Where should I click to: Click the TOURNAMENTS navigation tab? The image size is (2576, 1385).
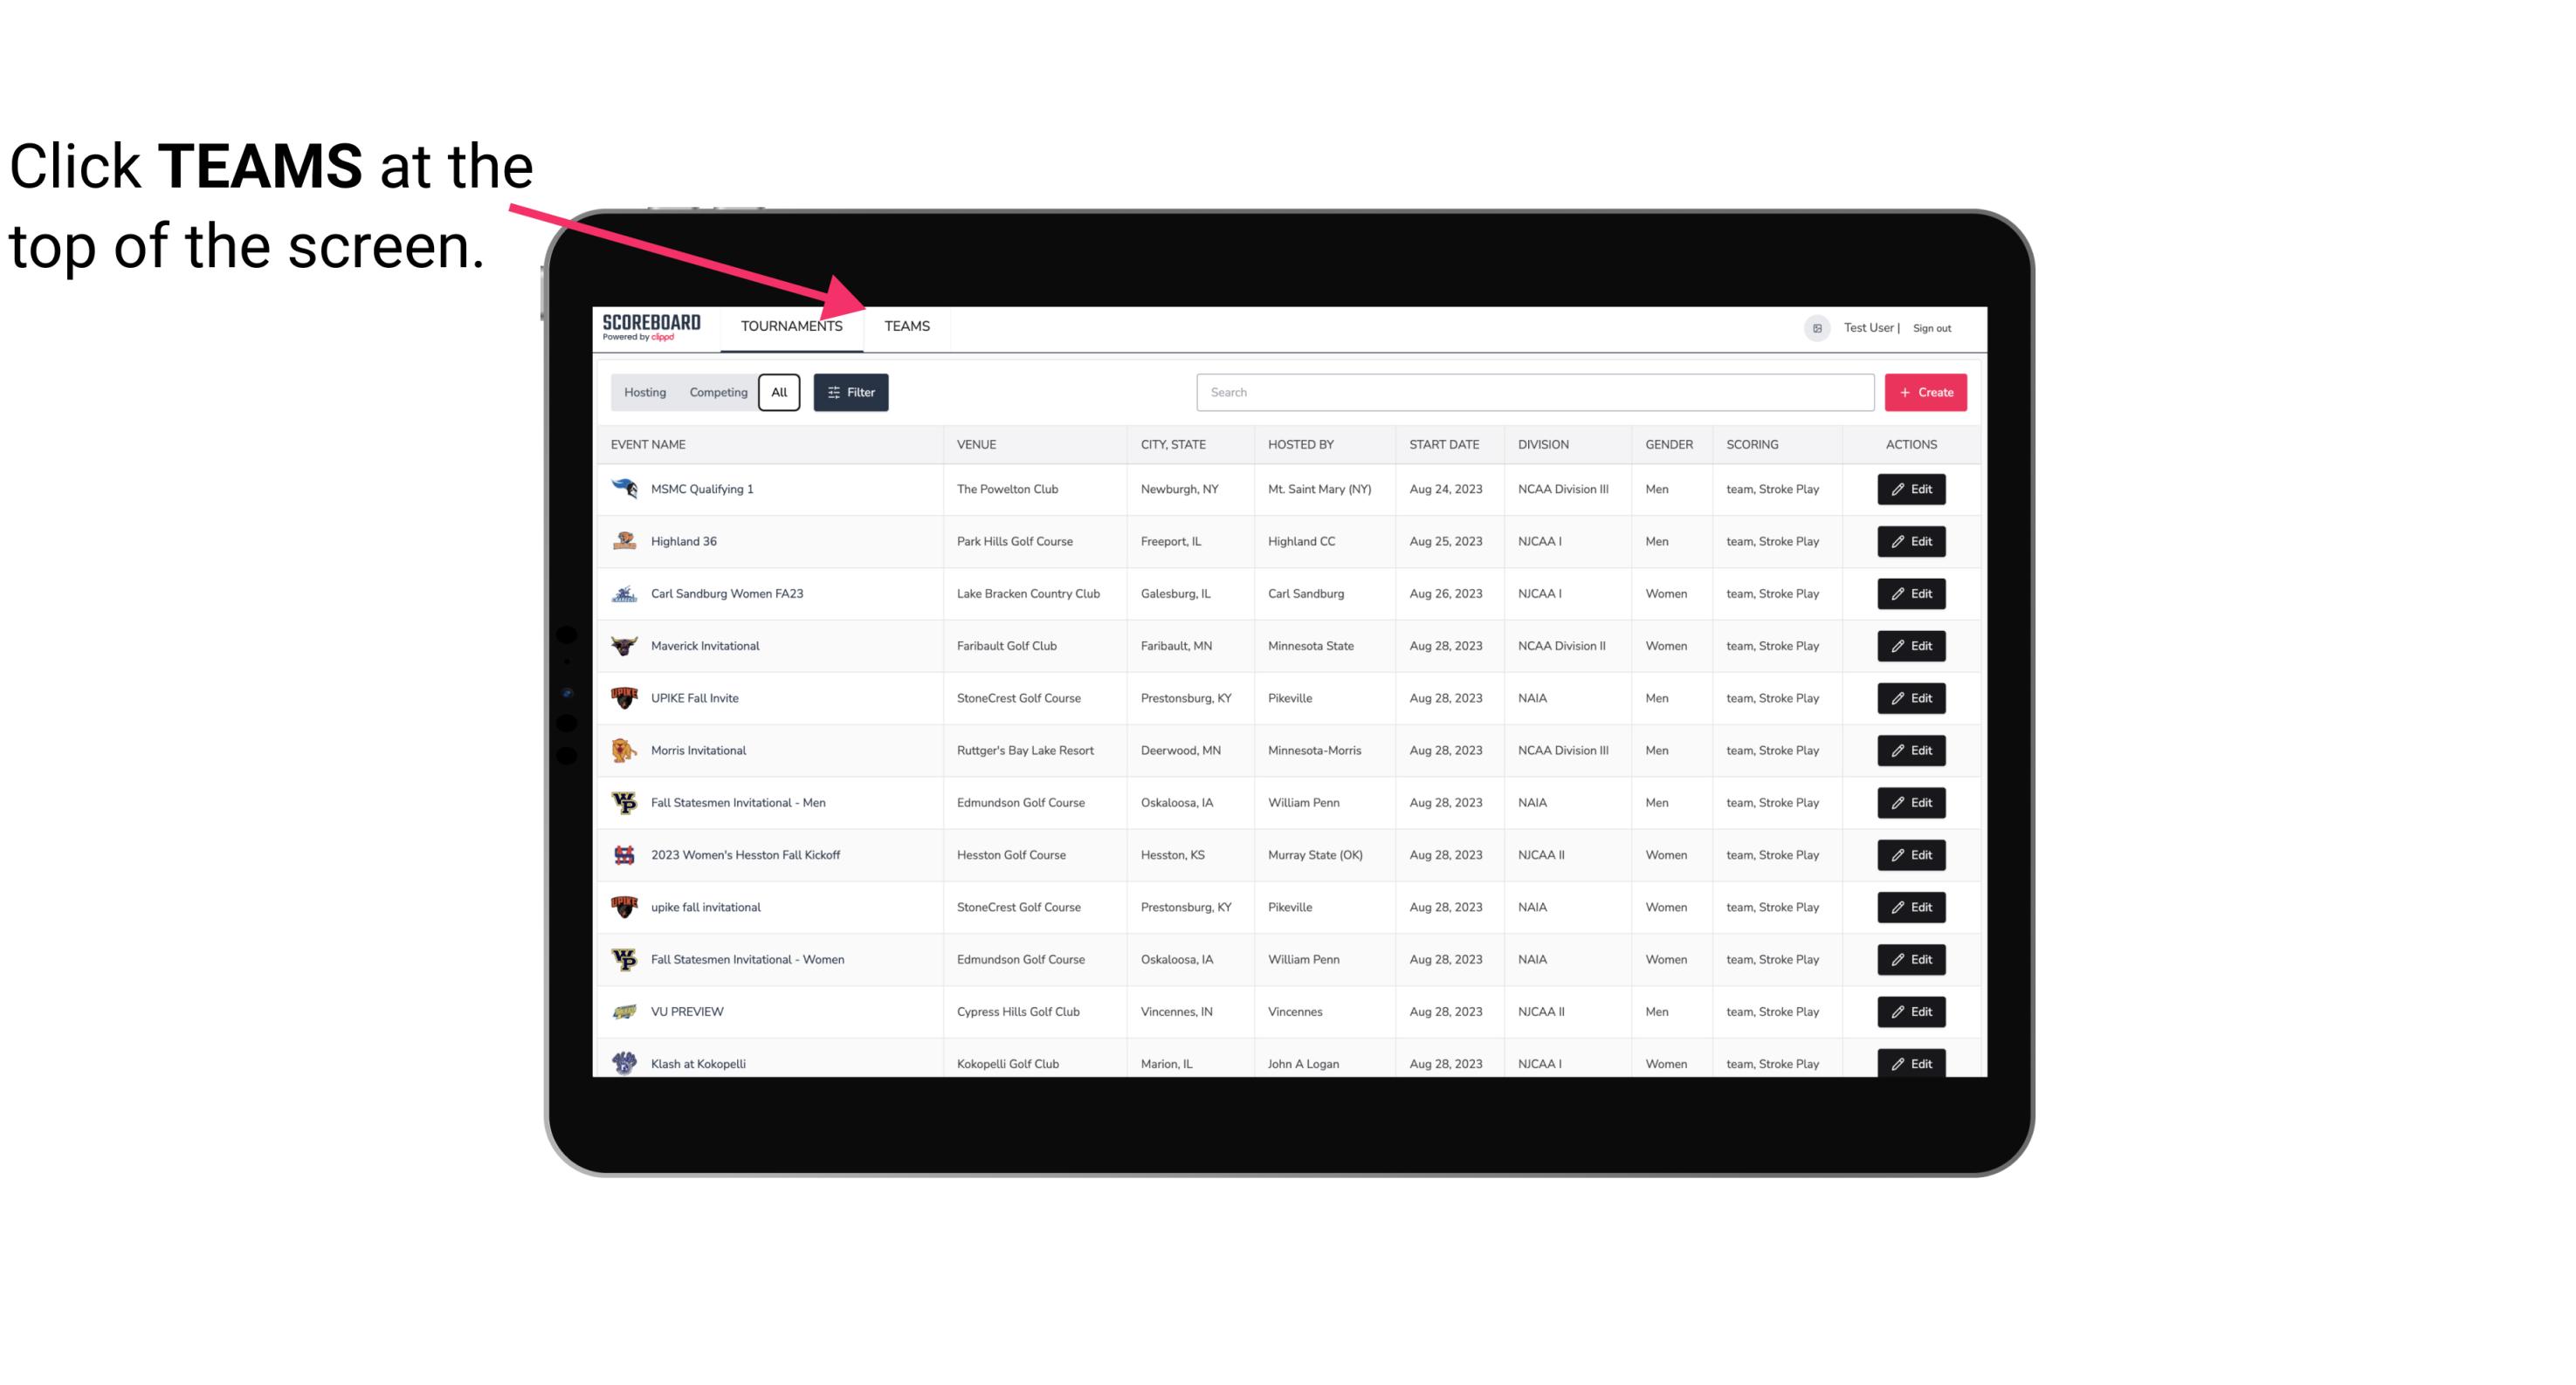click(x=791, y=326)
